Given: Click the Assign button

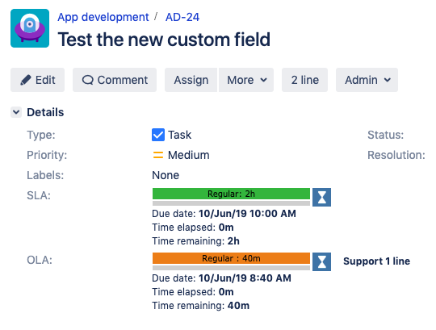Looking at the screenshot, I should point(191,80).
